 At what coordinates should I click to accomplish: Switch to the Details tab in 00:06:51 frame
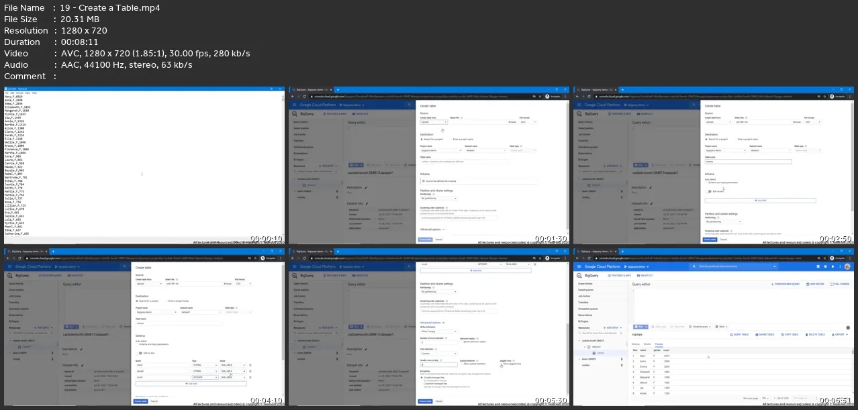[647, 344]
